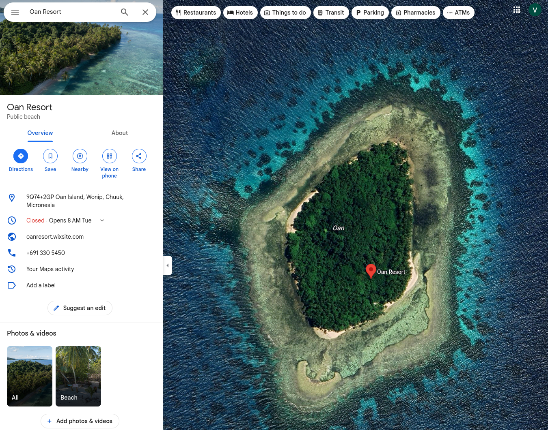
Task: Open the hamburger menu in the search box
Action: (15, 12)
